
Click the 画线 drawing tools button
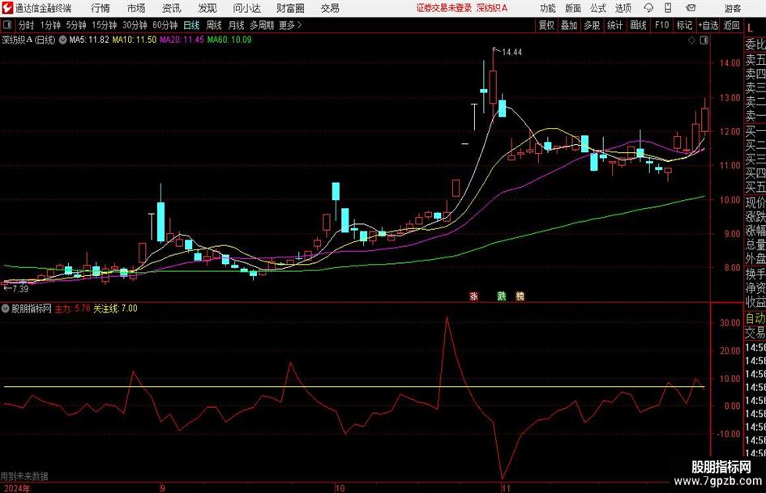(638, 25)
